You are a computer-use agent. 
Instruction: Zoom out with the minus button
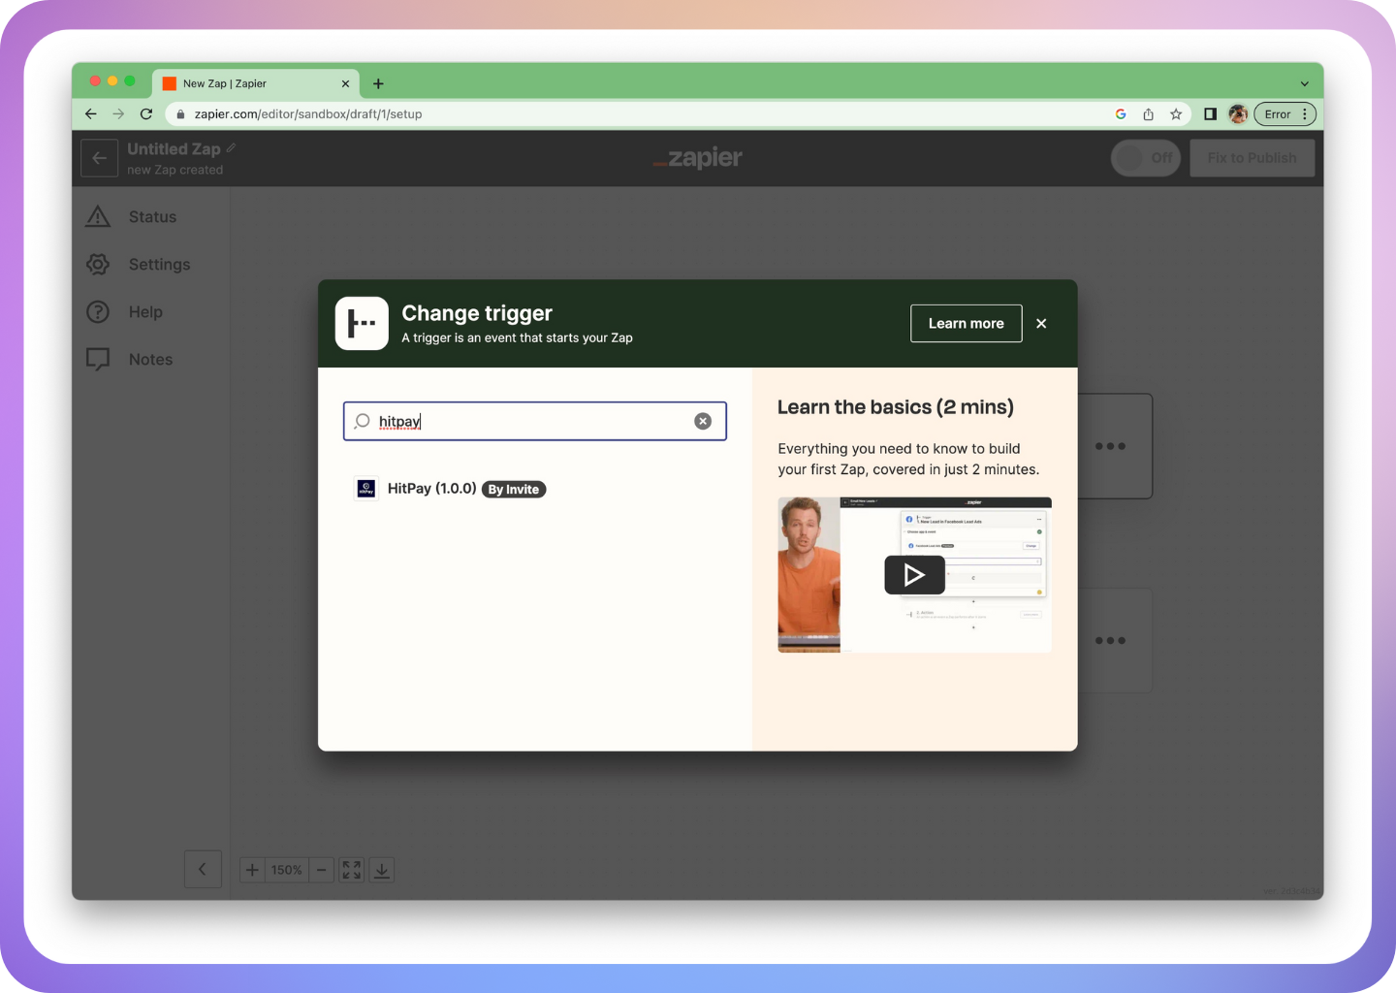pyautogui.click(x=322, y=871)
